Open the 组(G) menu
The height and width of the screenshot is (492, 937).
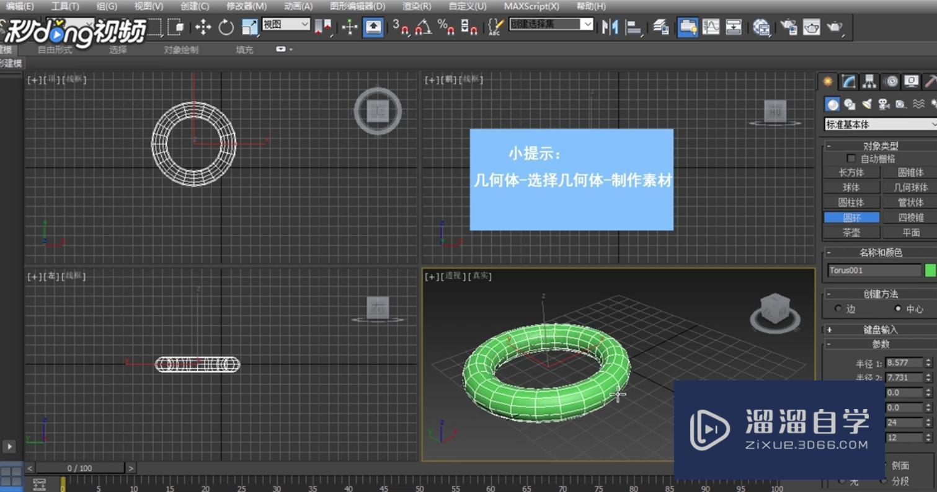107,6
